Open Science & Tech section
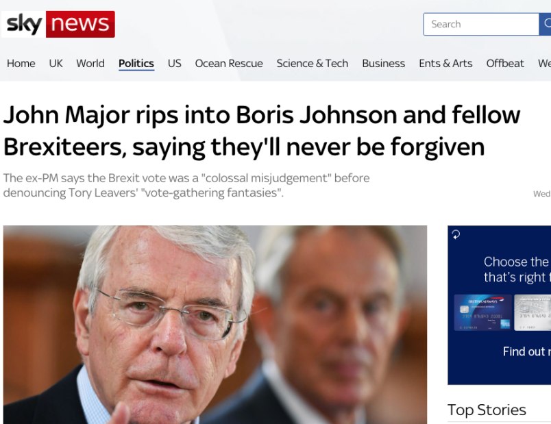 (x=313, y=63)
